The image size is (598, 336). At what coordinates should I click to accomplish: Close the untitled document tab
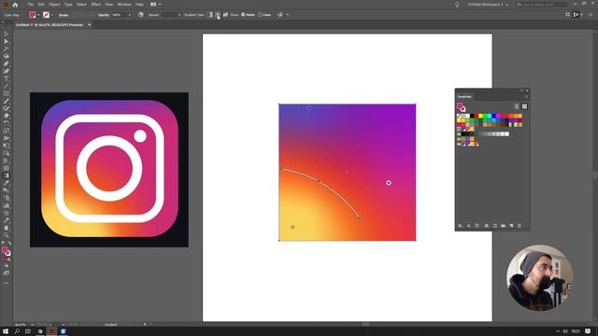point(90,25)
